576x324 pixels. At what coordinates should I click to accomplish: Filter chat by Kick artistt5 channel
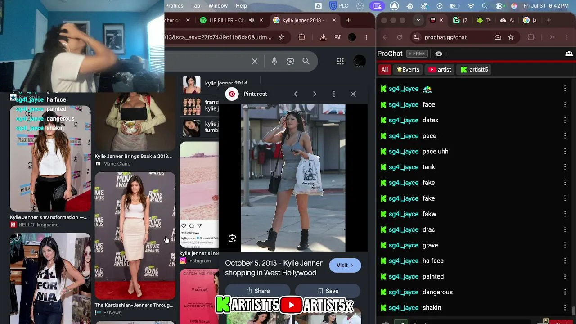click(x=474, y=70)
